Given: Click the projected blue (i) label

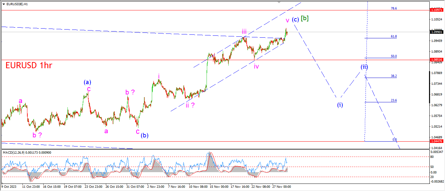Looking at the screenshot, I should (x=340, y=105).
